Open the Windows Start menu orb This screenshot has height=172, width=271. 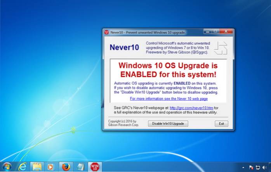pos(7,167)
